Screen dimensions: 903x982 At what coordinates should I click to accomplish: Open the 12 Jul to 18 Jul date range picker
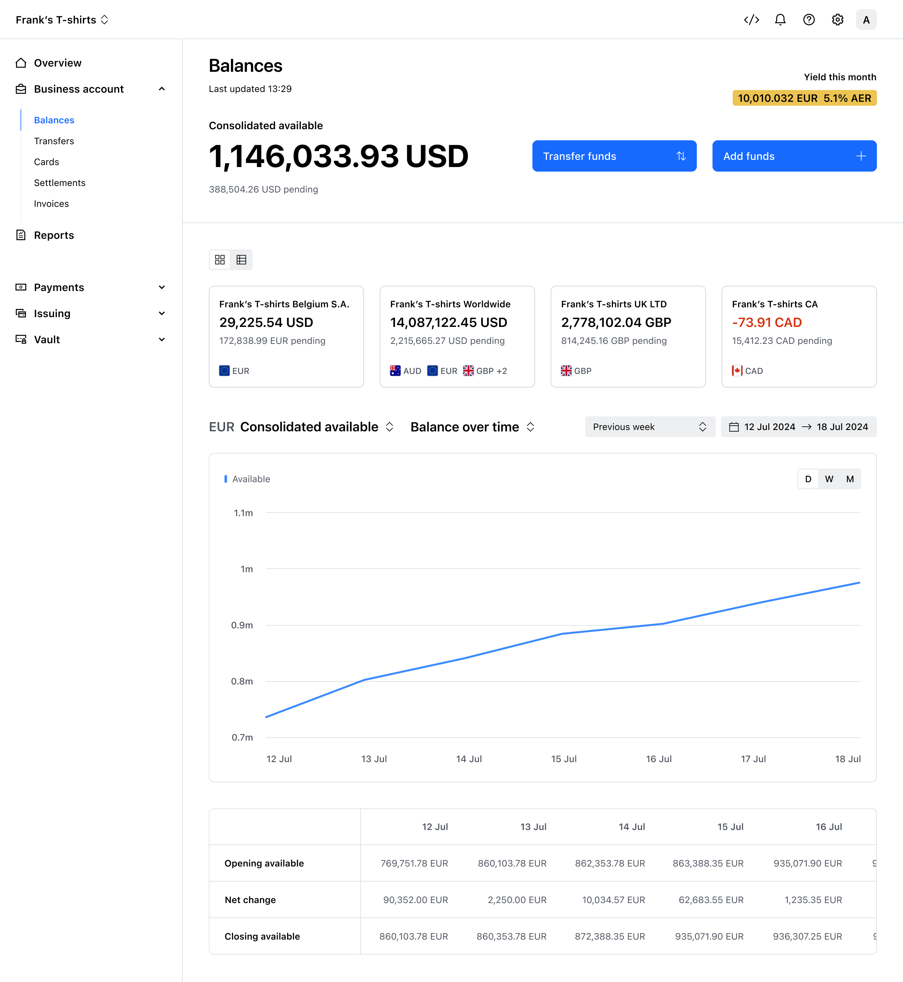[x=798, y=426]
